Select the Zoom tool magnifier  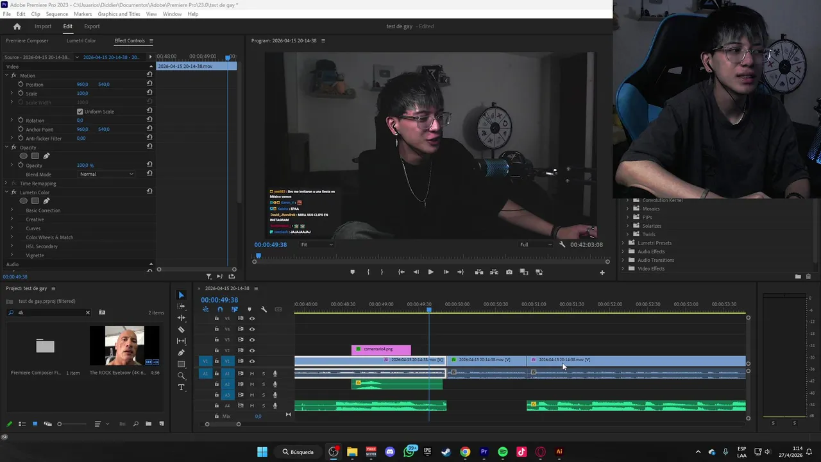(x=181, y=376)
